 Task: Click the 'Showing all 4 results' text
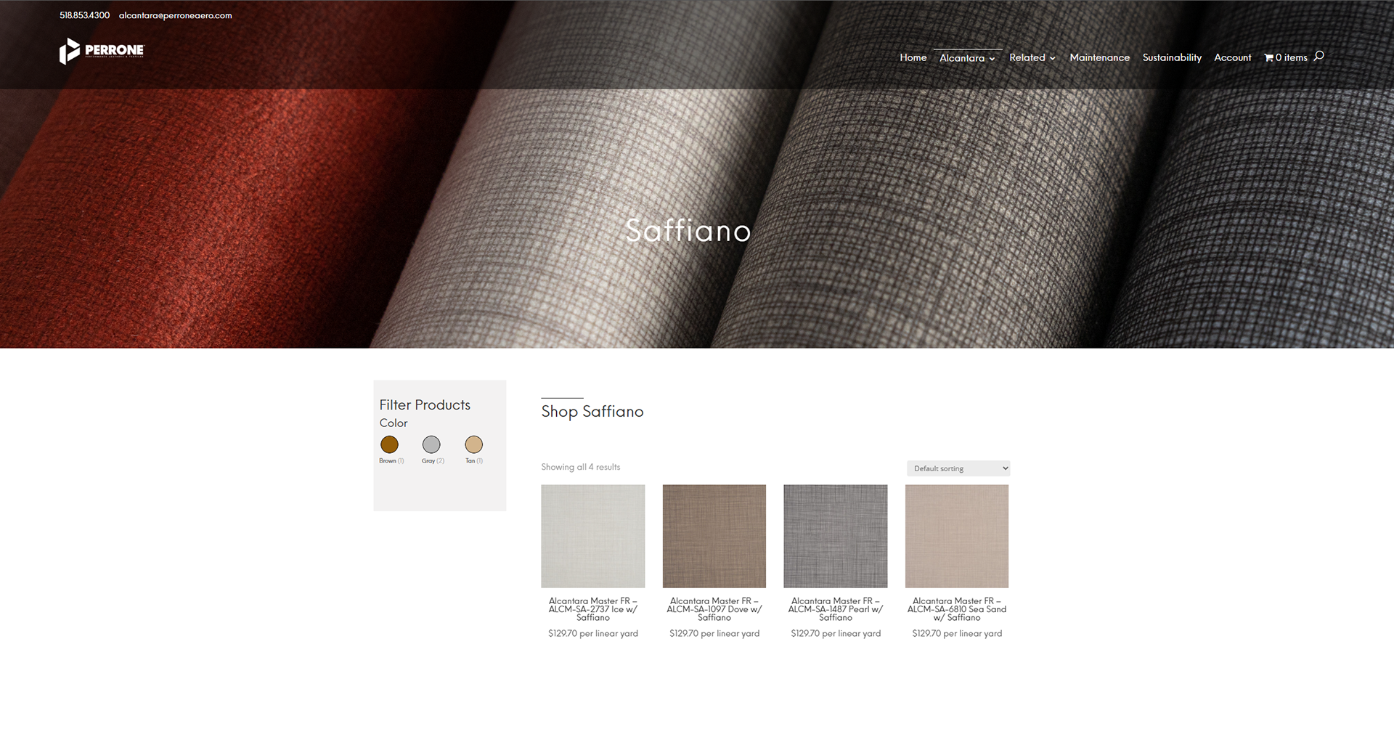(580, 467)
